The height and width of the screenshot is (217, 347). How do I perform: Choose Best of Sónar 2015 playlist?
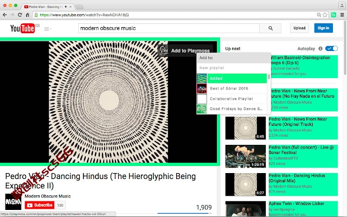point(232,88)
